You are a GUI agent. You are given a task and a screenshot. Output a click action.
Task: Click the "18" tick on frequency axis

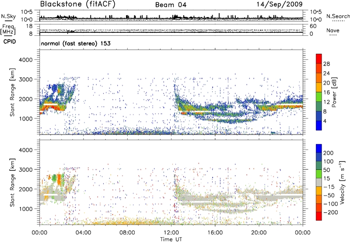[29, 26]
